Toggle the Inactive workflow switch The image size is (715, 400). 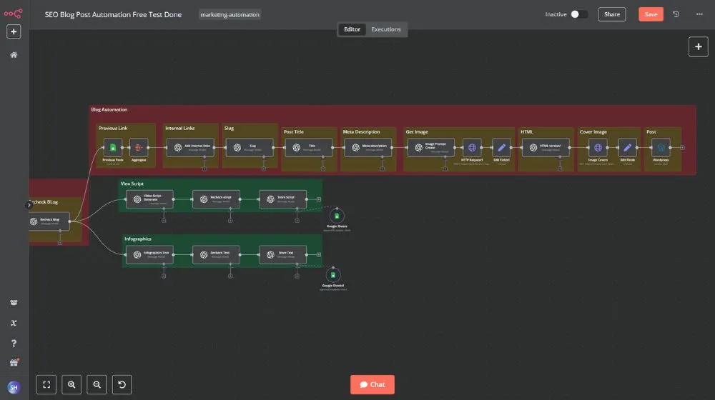coord(578,14)
